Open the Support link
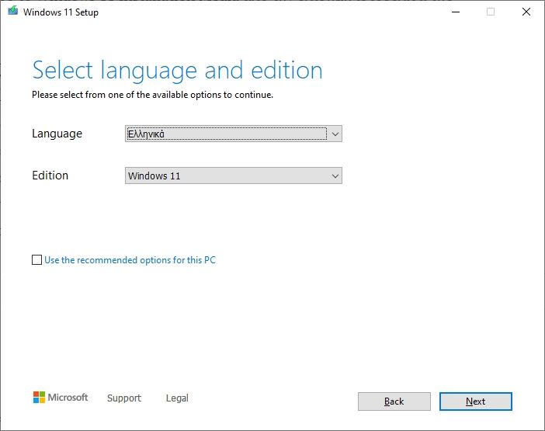The image size is (545, 431). coord(124,398)
